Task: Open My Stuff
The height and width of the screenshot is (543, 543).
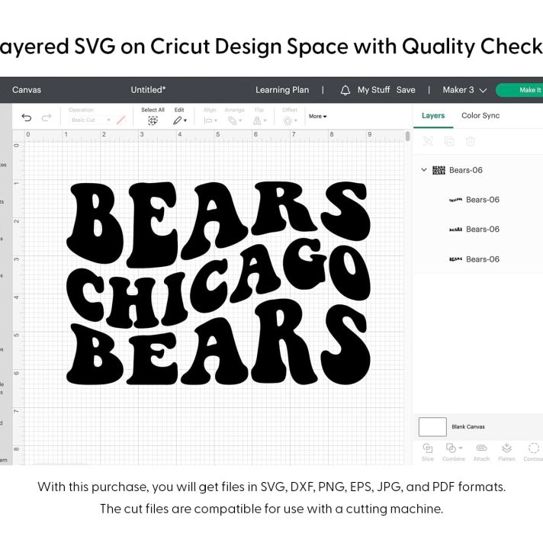Action: tap(374, 90)
